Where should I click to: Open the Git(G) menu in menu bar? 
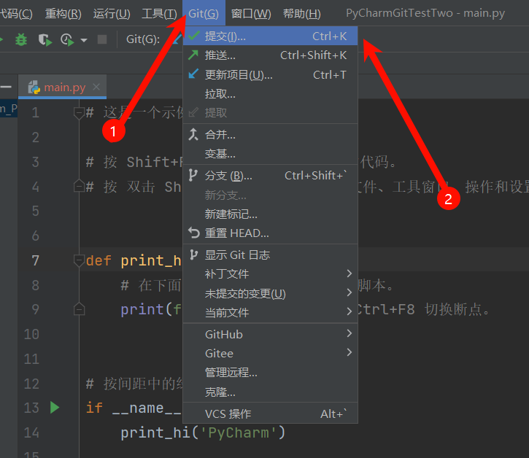pos(204,13)
